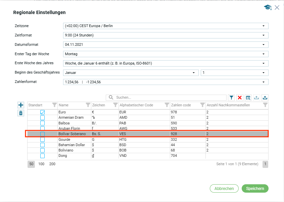Uncheck the Standart checkbox for Euro
Viewport: 284px width, 202px height.
point(43,112)
